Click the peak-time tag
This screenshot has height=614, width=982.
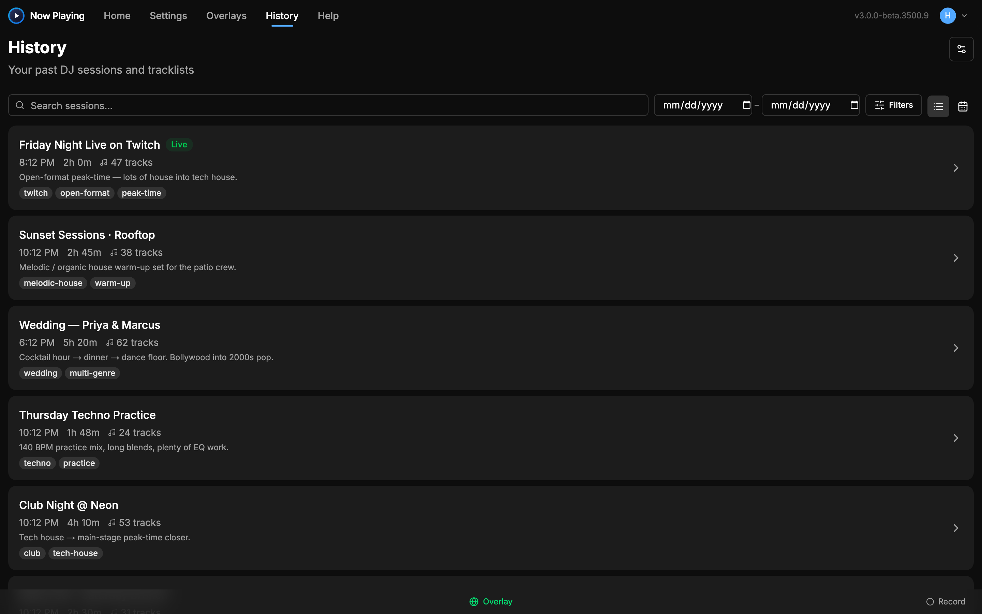(142, 193)
